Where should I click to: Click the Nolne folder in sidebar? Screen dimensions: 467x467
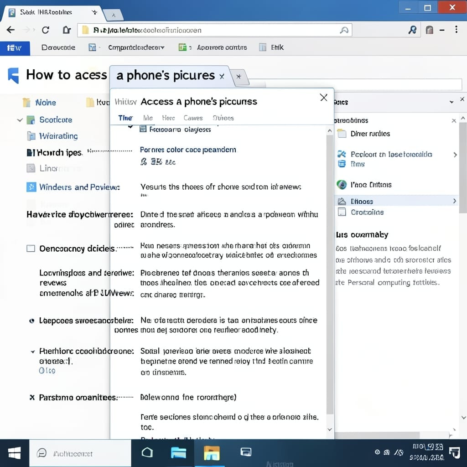[45, 103]
